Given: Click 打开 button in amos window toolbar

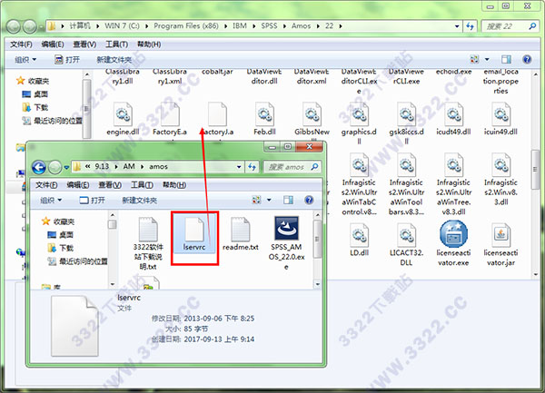Looking at the screenshot, I should coord(92,200).
